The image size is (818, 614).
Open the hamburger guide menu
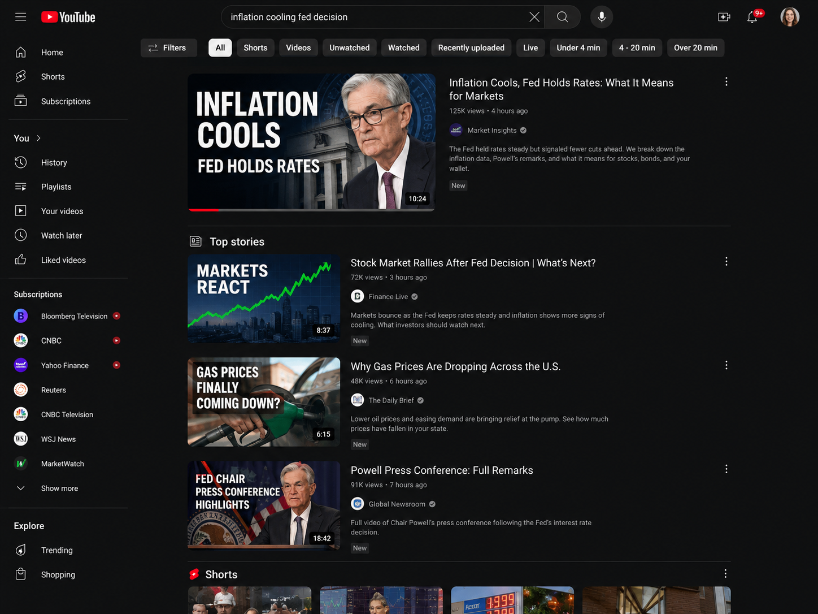click(21, 17)
